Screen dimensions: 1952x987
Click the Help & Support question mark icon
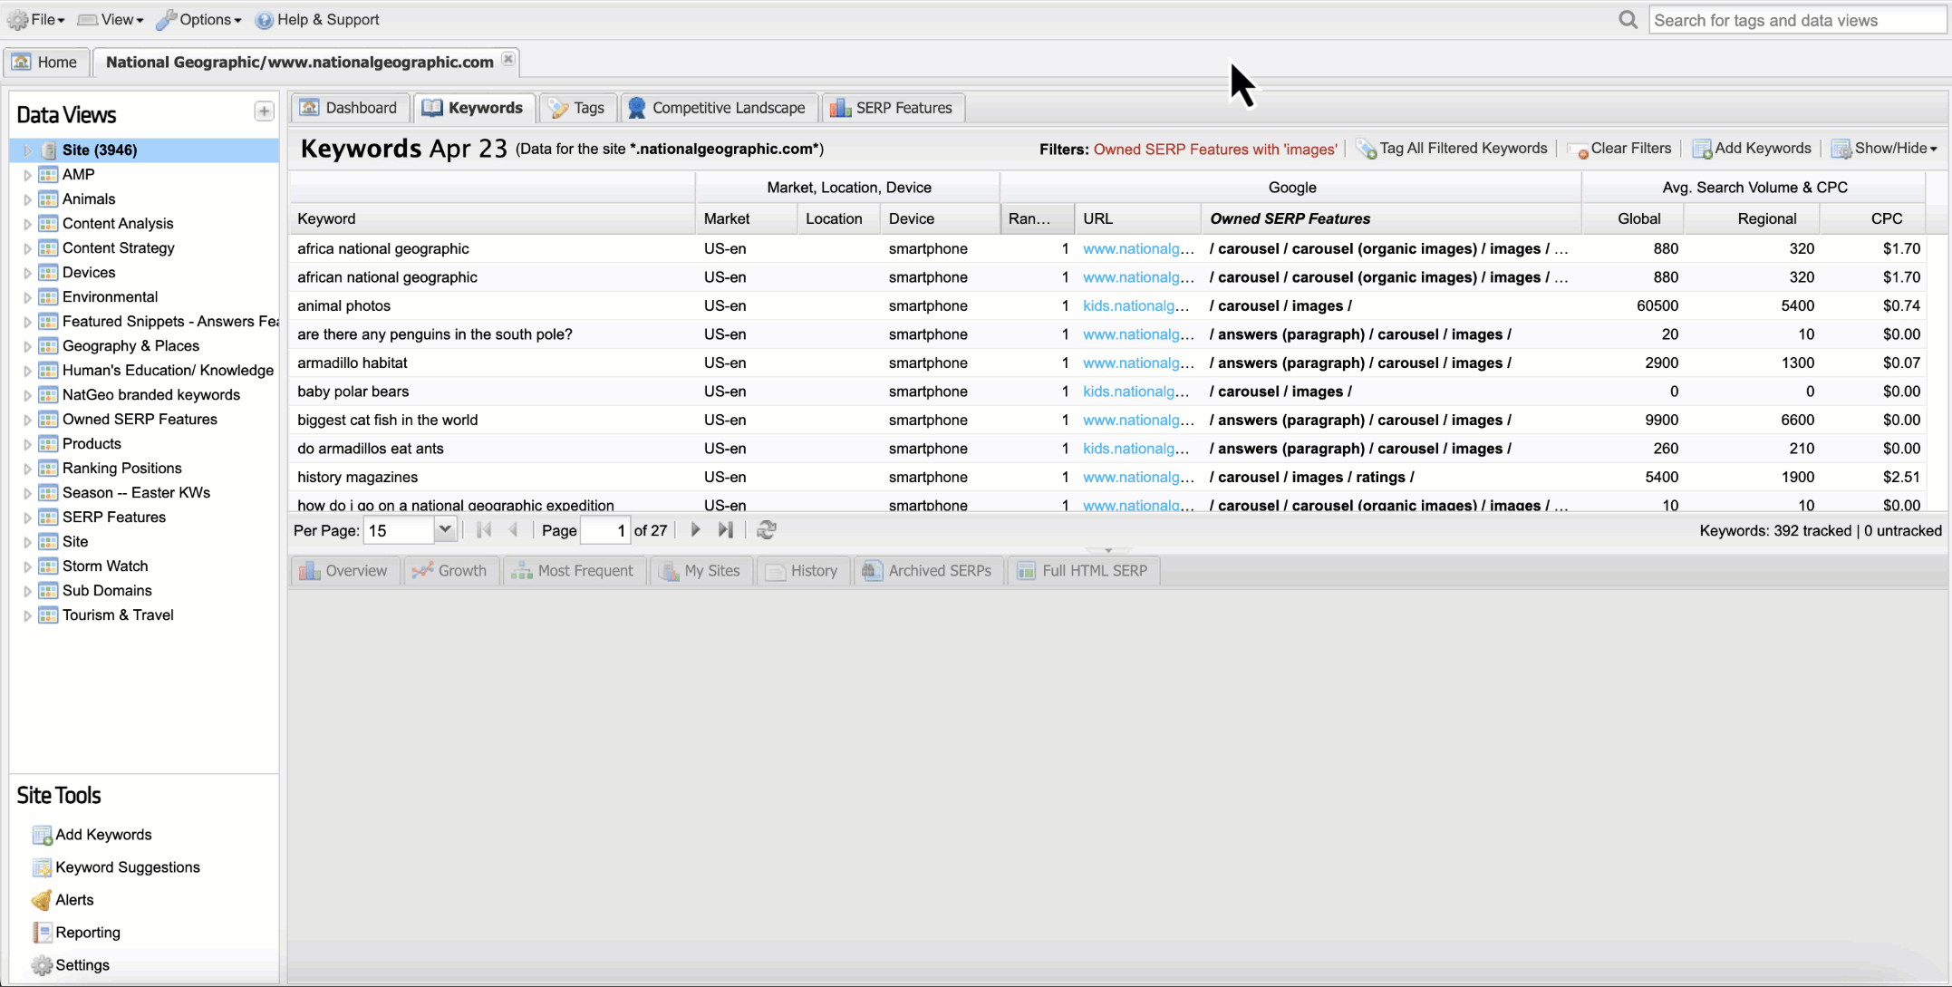[x=265, y=19]
